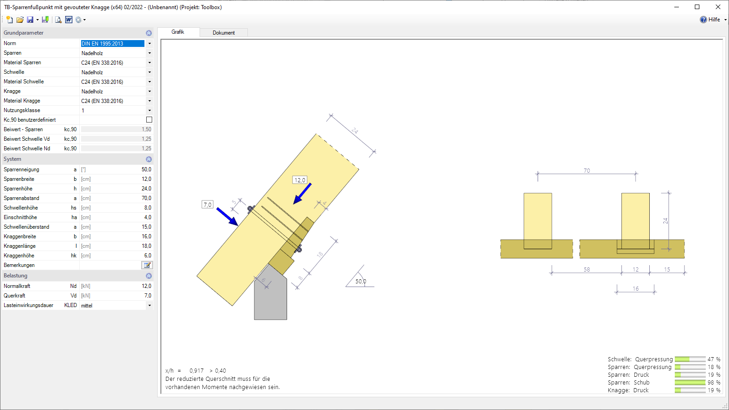Export to Word via the W icon
This screenshot has height=410, width=729.
pyautogui.click(x=69, y=20)
